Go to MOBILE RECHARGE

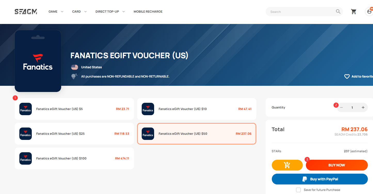tap(148, 12)
